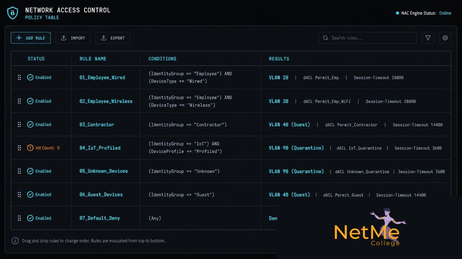Click the Add Rule button

pos(31,38)
